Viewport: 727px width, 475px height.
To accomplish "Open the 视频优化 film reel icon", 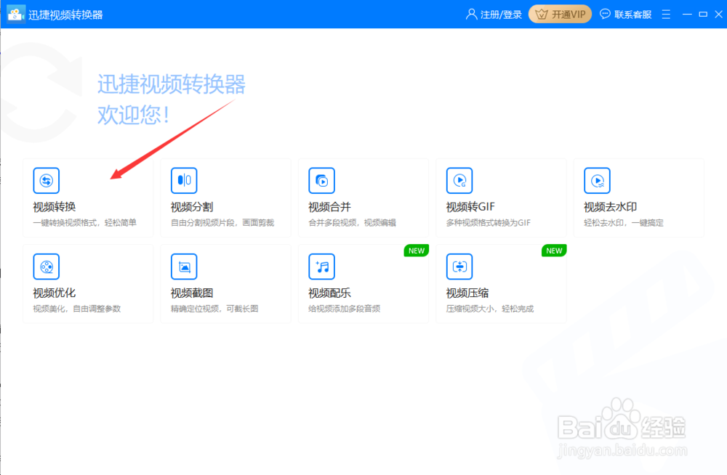I will click(47, 267).
